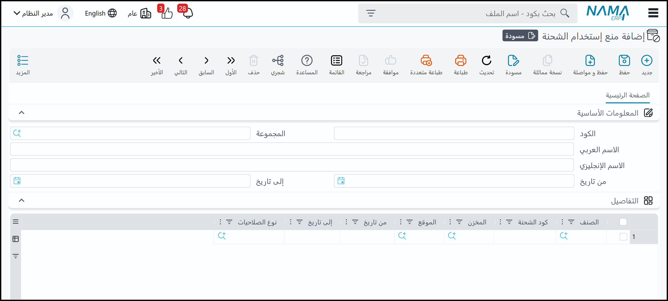Click the Save (حفظ) toolbar icon
Screen dimensions: 668x301
(624, 61)
